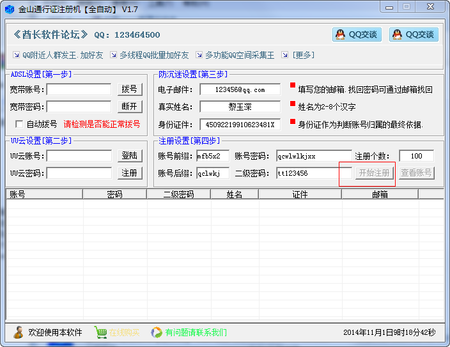The height and width of the screenshot is (347, 450).
Task: Click the 账号 column header
Action: pyautogui.click(x=44, y=194)
